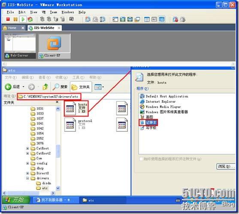
Task: Click the etc taskbar button
Action: click(x=103, y=200)
